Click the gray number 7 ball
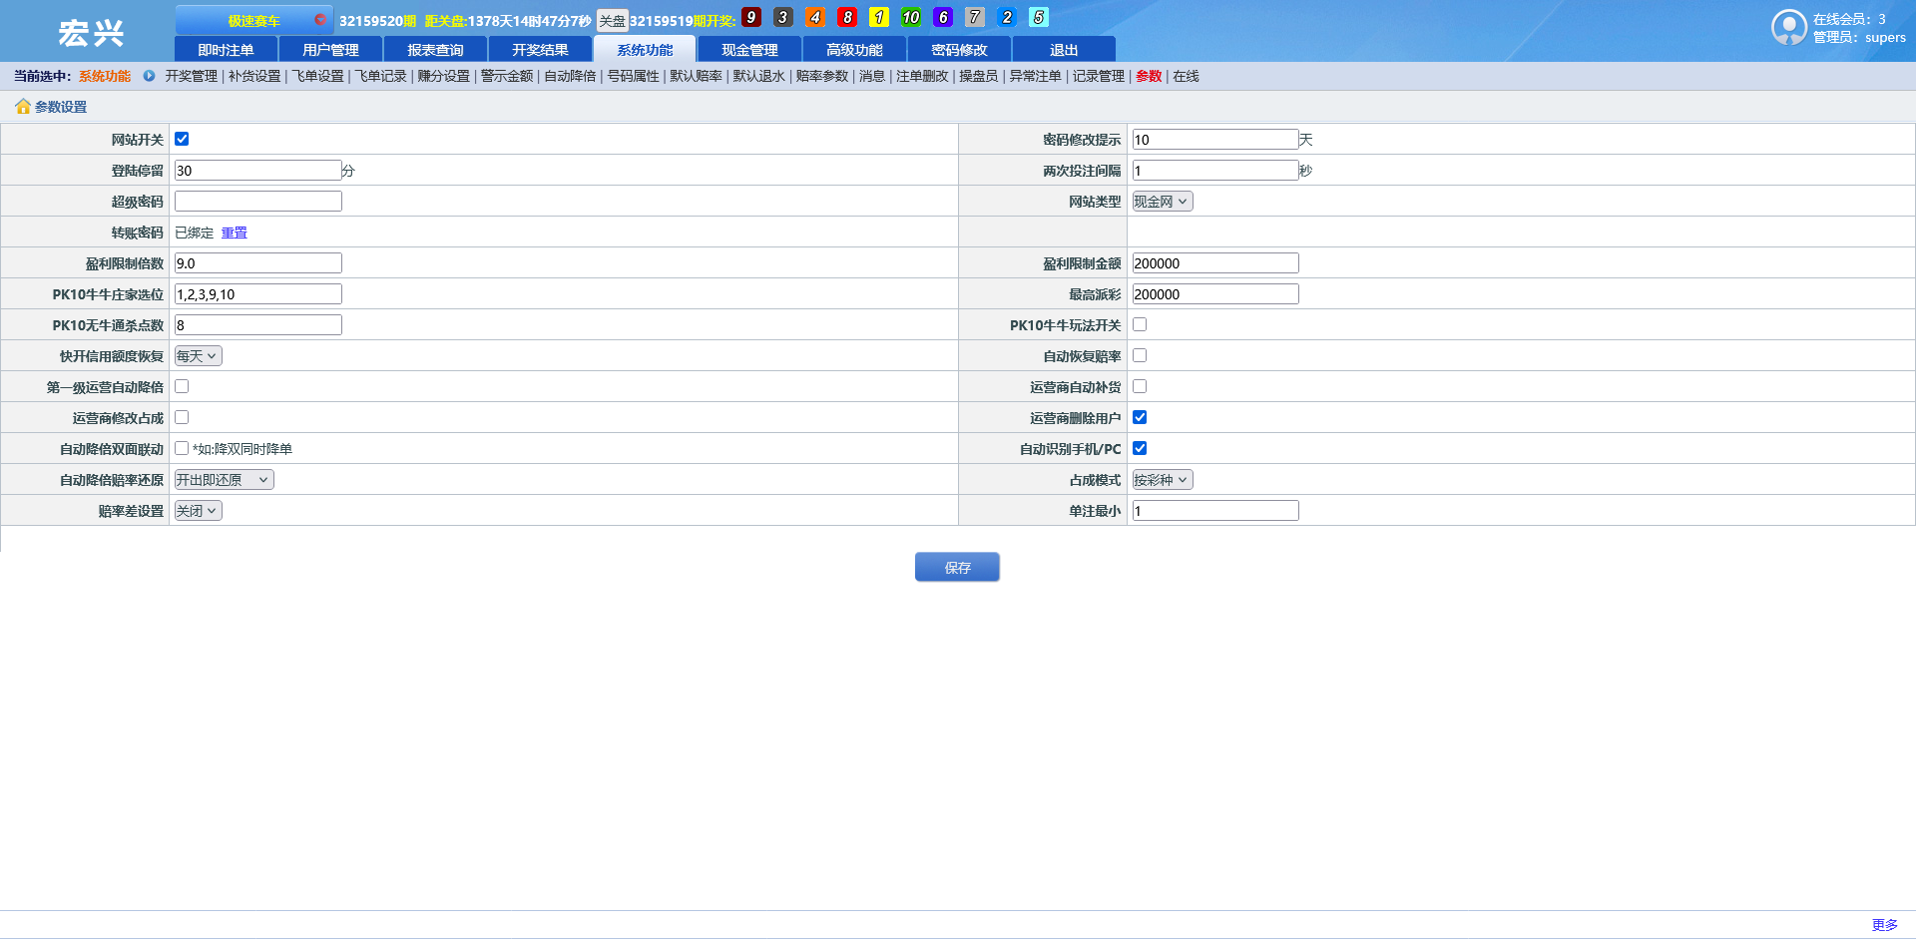1916x945 pixels. pos(975,17)
